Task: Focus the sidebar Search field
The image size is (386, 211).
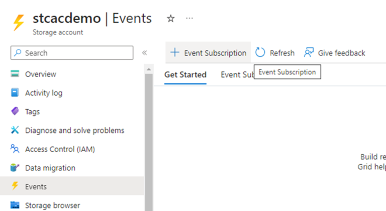Action: [x=72, y=53]
